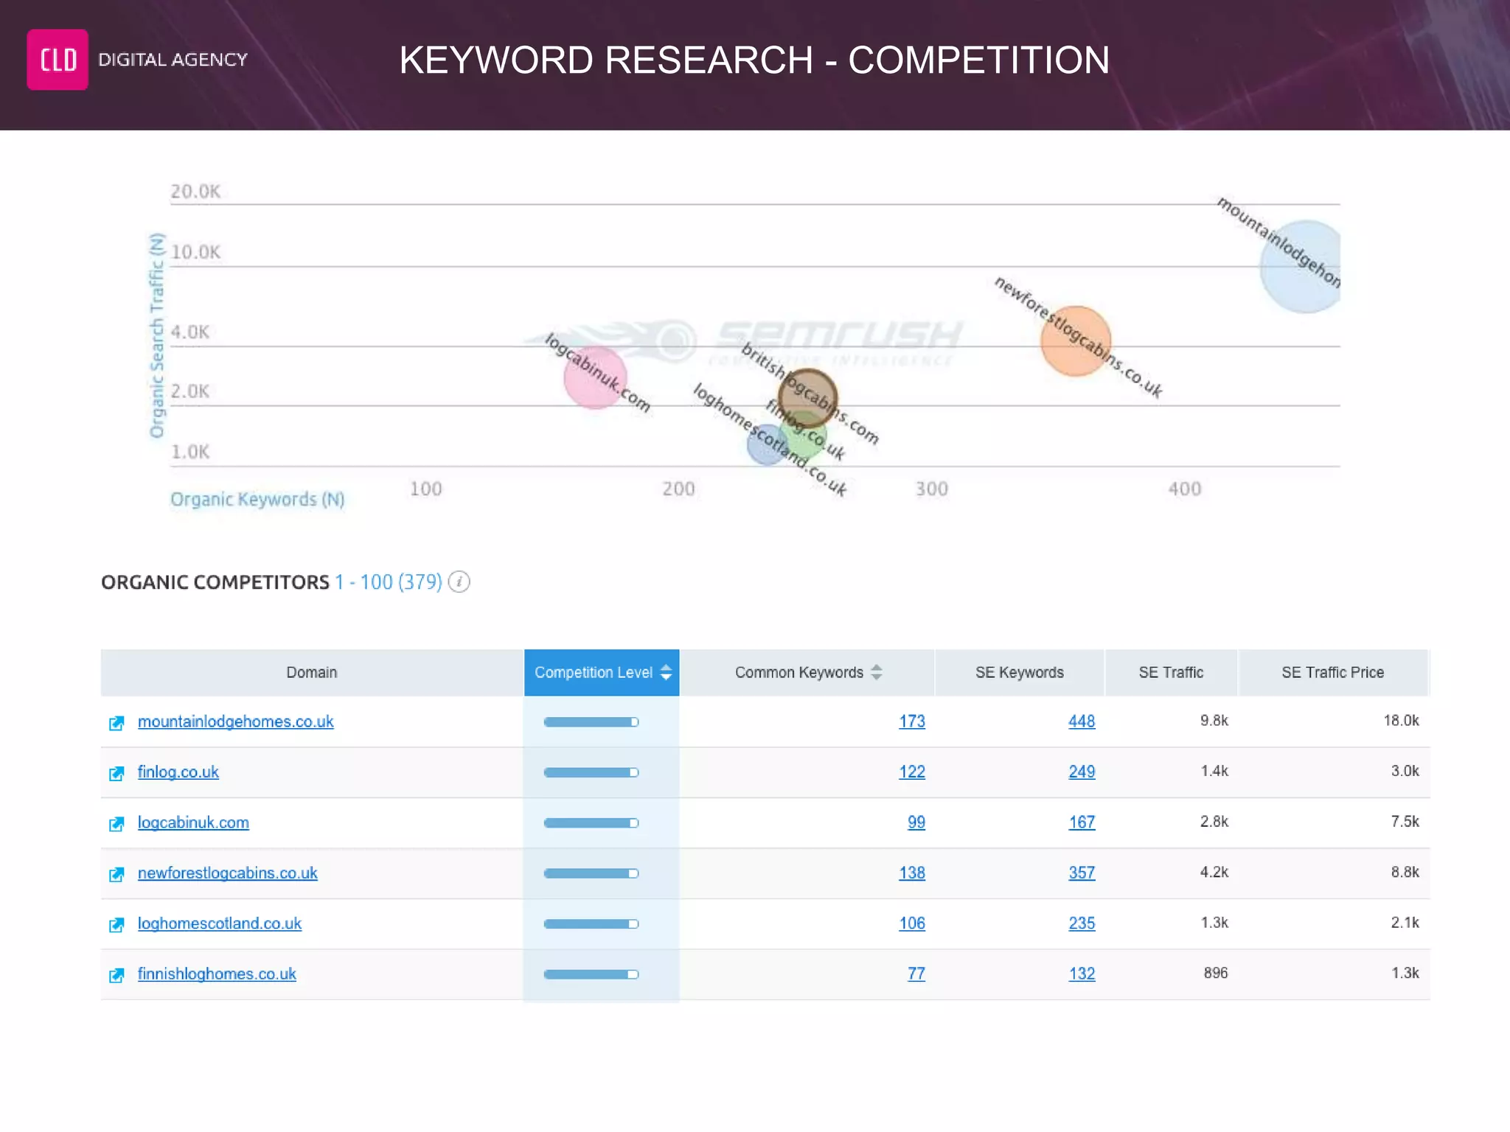Click SE keywords value 235

[x=1082, y=923]
